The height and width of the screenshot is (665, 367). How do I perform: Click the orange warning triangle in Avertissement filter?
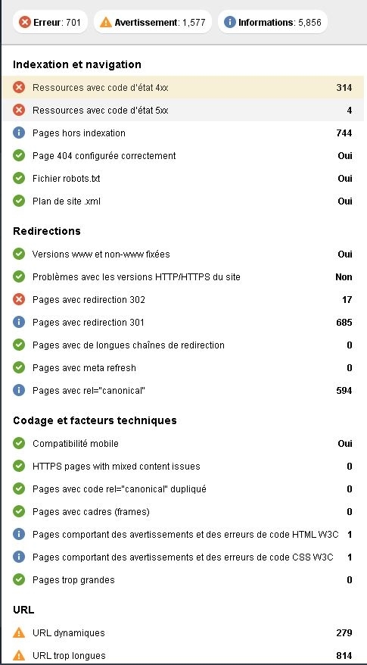coord(105,22)
